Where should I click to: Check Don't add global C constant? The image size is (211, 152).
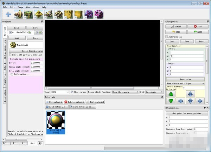point(11,55)
